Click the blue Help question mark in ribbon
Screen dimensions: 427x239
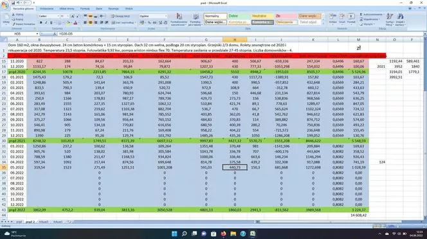coord(410,9)
